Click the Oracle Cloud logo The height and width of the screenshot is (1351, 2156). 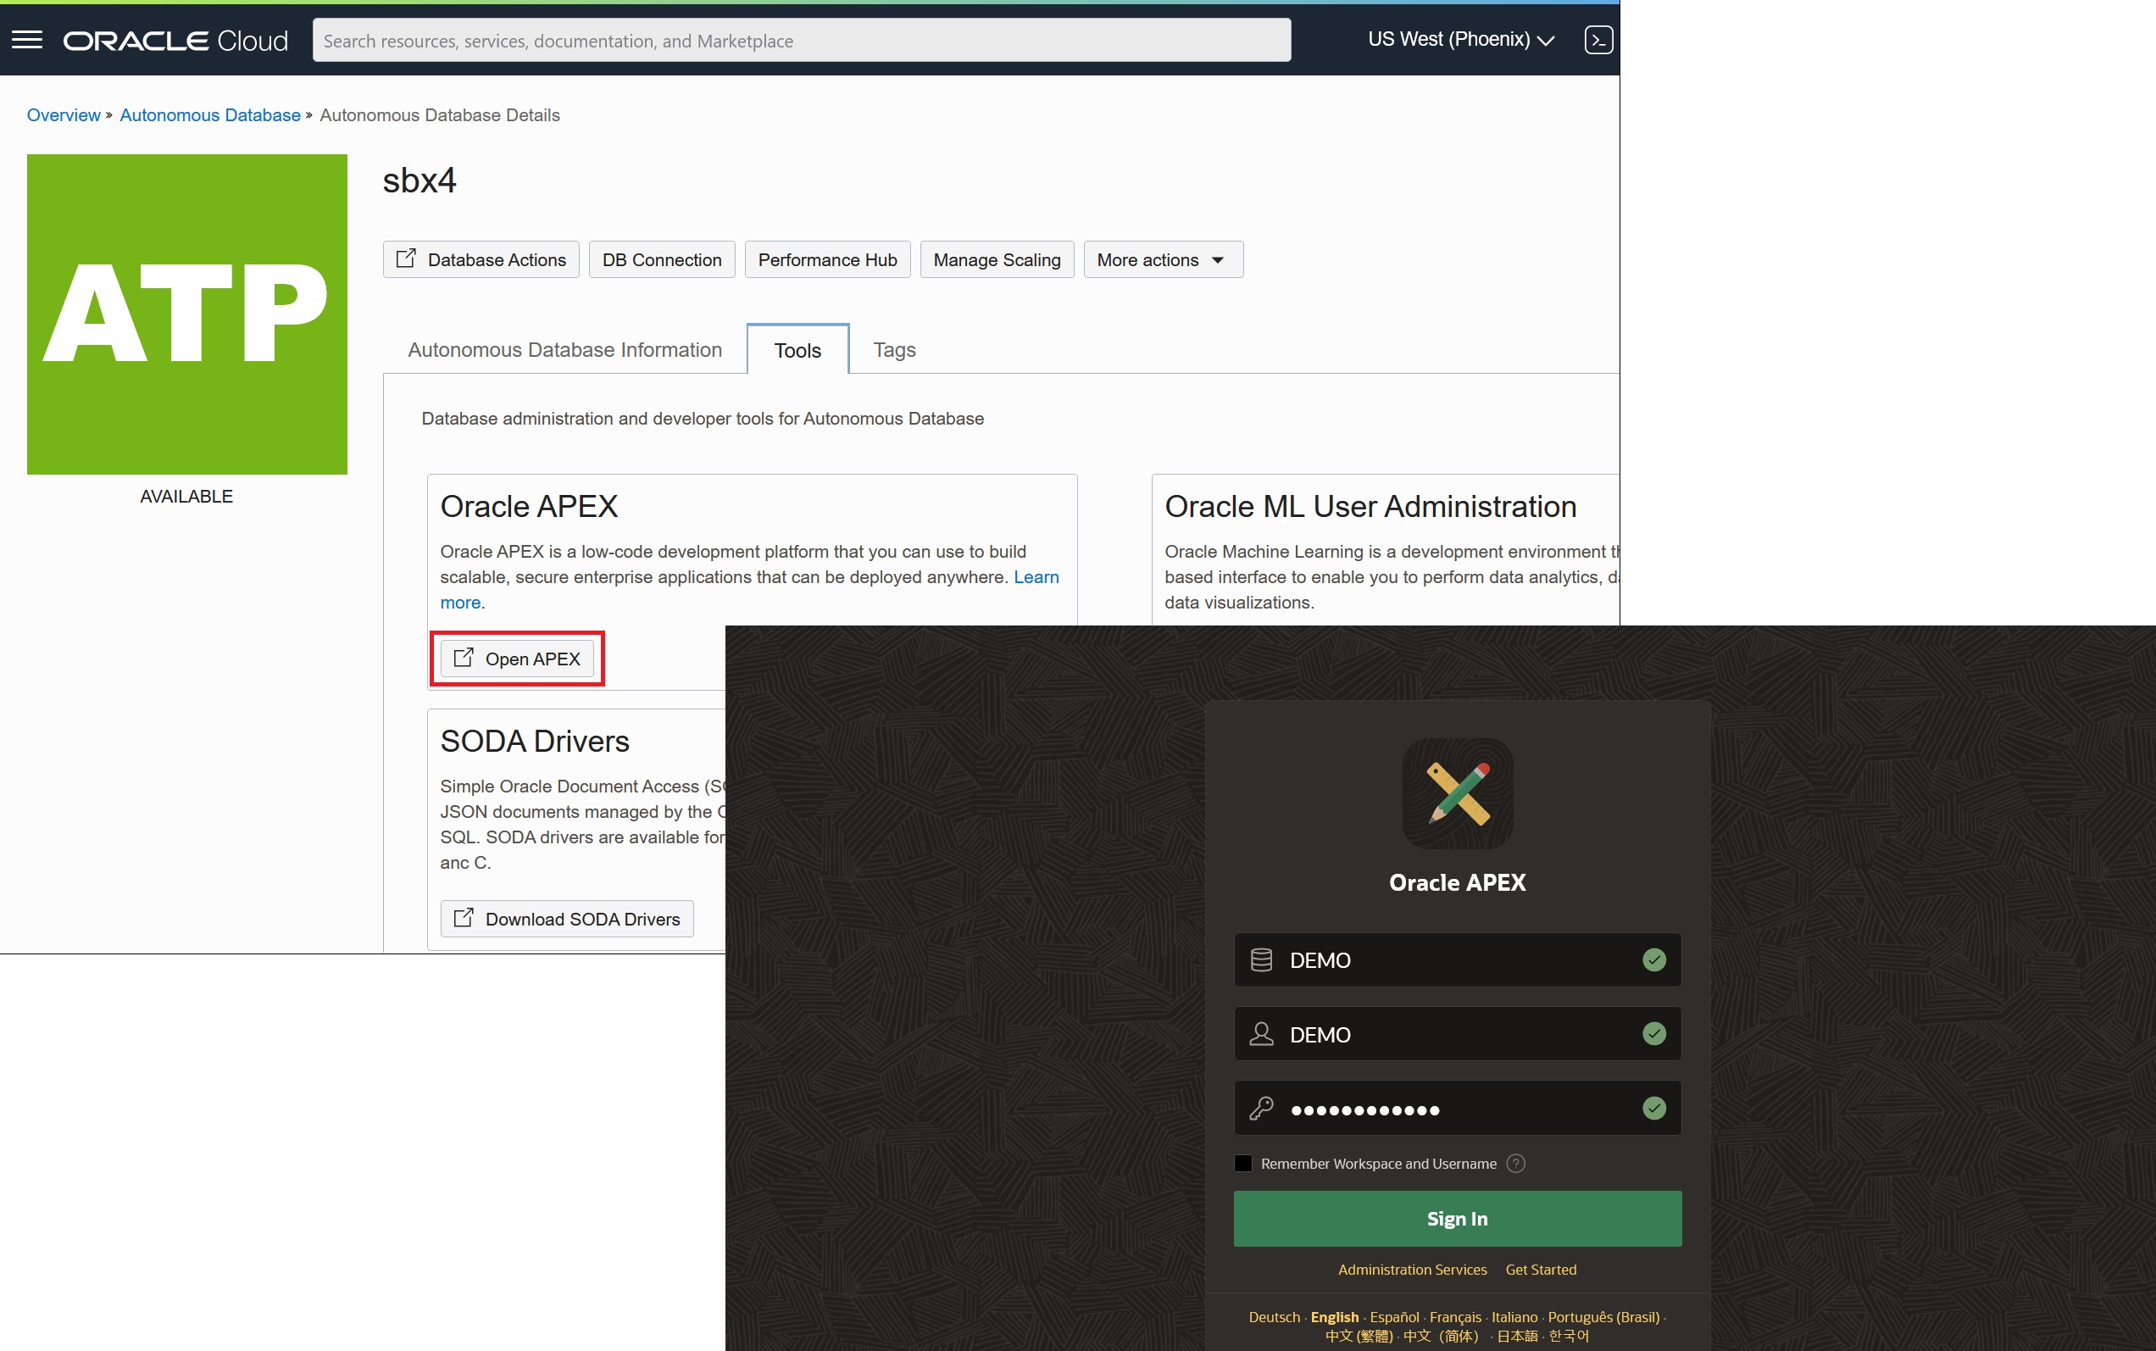pyautogui.click(x=175, y=41)
